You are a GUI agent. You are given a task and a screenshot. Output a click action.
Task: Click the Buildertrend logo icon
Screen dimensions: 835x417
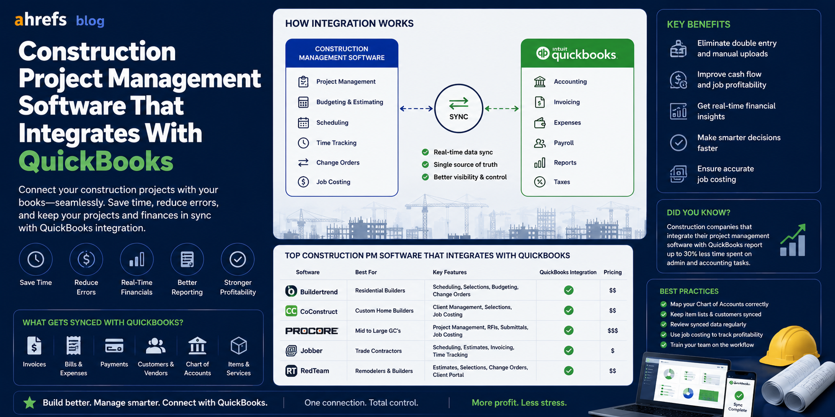[291, 291]
